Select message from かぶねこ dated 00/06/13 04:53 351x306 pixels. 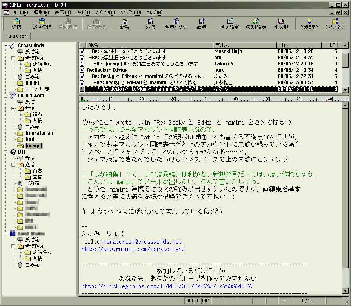209,83
